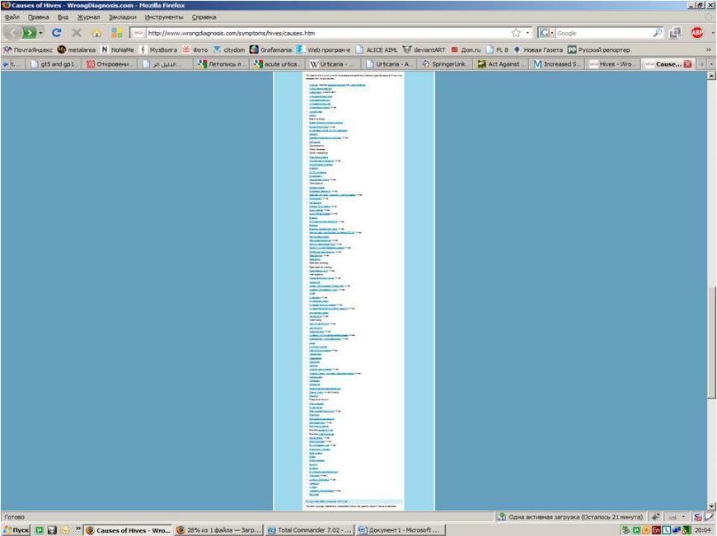717x536 pixels.
Task: Click the S icon in the status bar
Action: tap(697, 517)
